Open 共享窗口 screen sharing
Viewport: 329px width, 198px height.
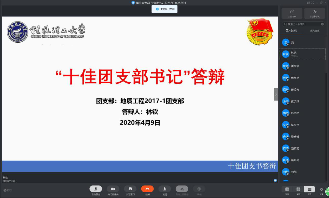pyautogui.click(x=130, y=189)
